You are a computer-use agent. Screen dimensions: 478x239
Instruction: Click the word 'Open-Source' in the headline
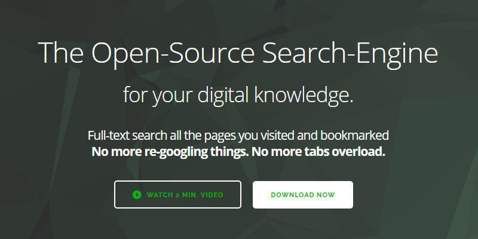(173, 53)
